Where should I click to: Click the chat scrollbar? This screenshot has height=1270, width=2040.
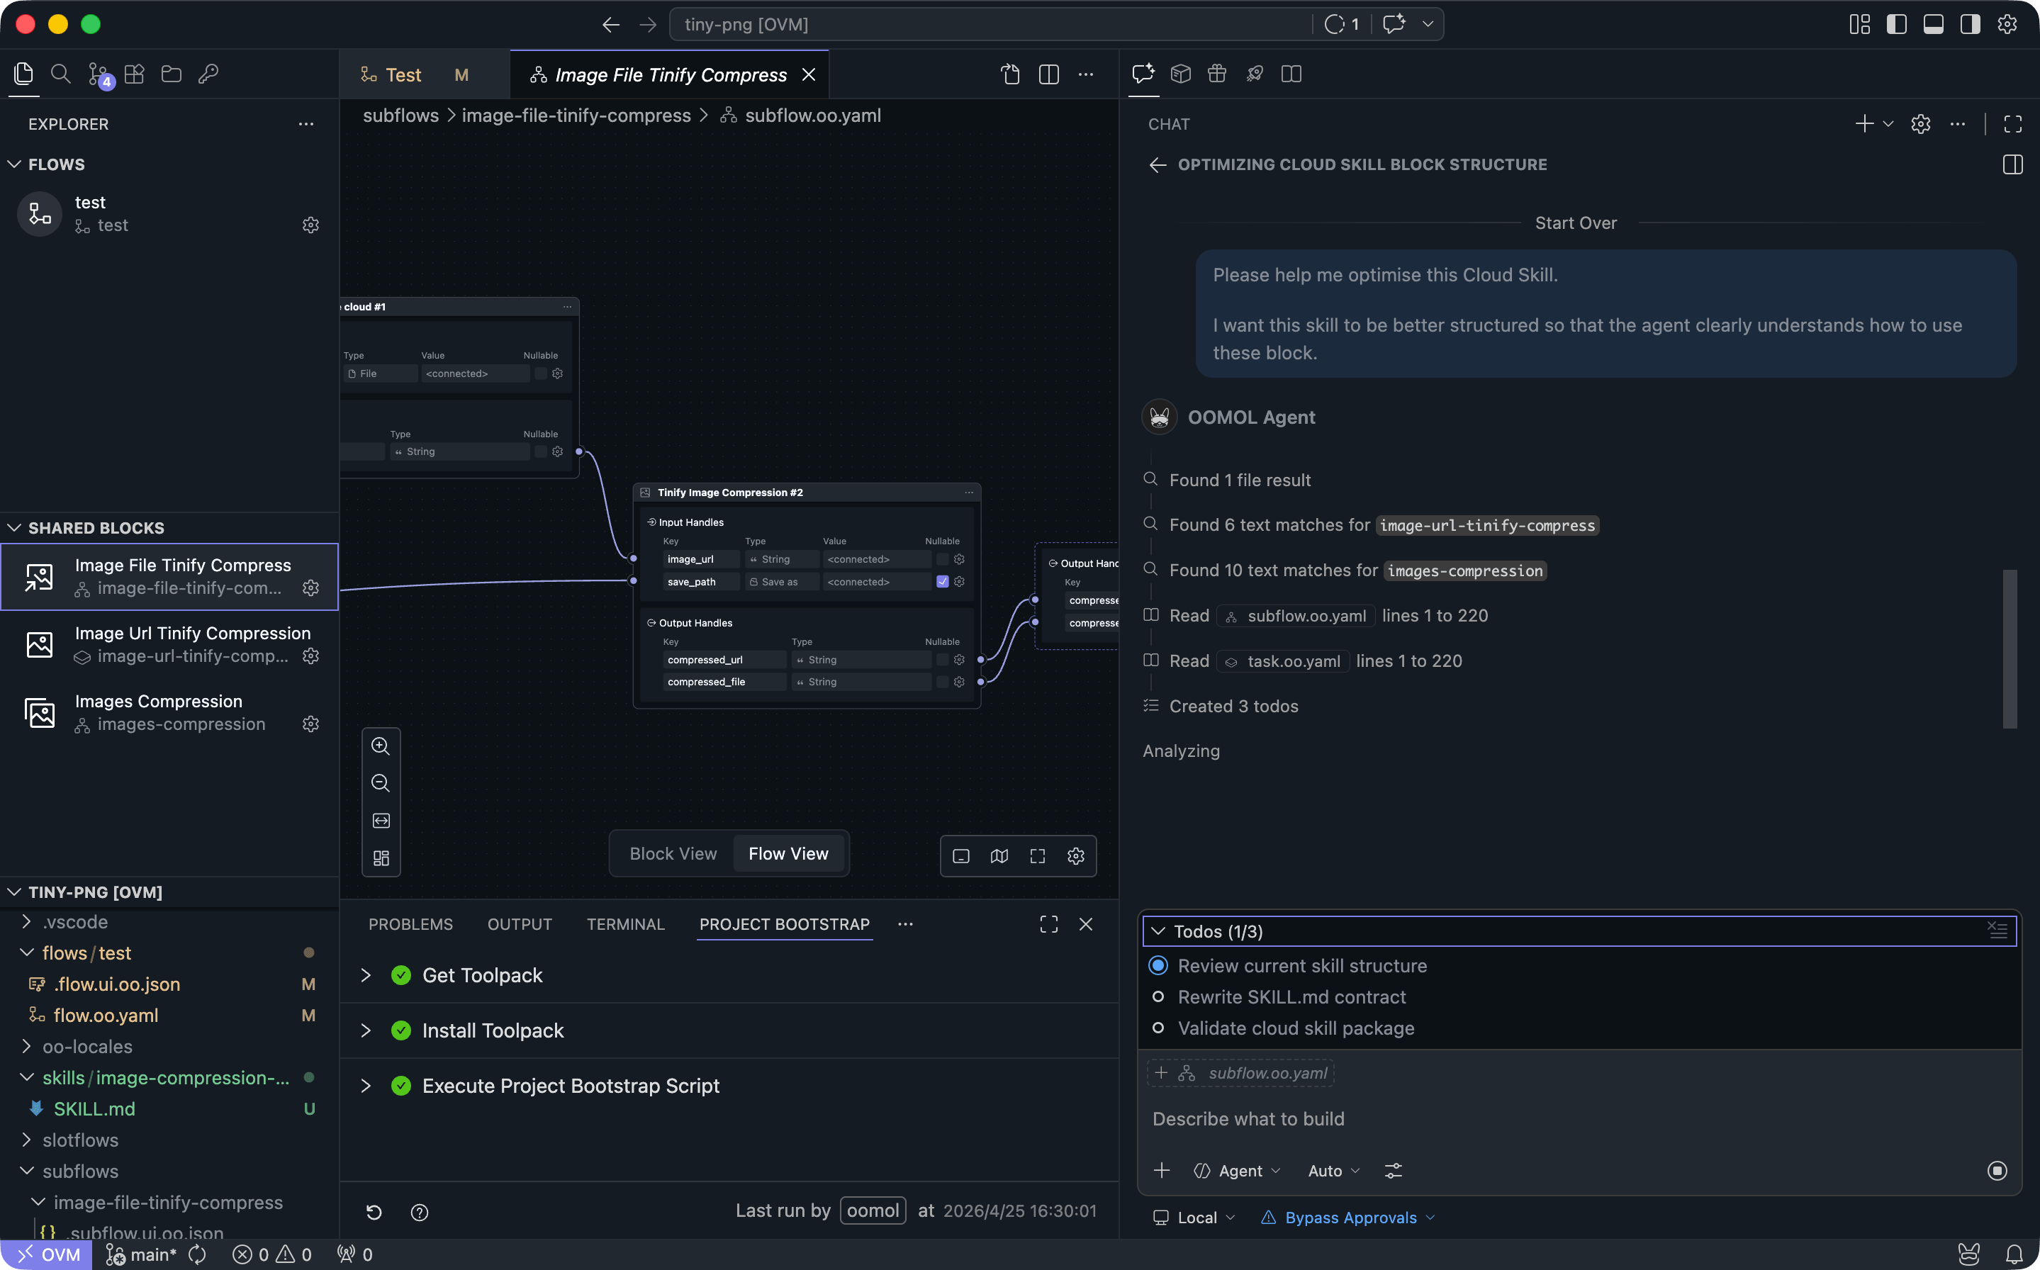2010,649
